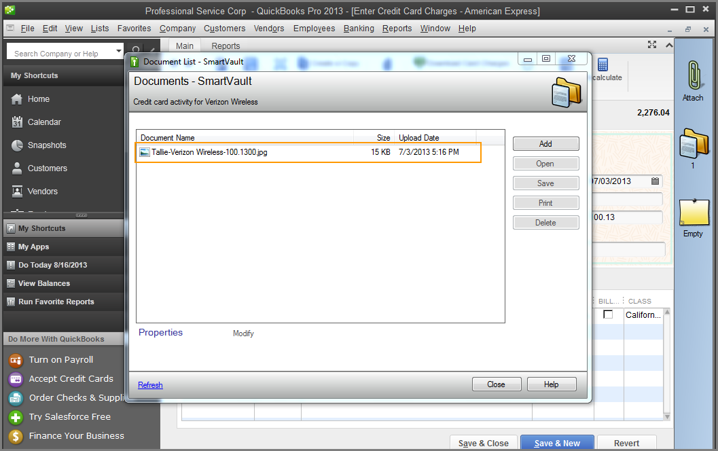
Task: Click the calculator icon above Recalculate
Action: pyautogui.click(x=603, y=65)
